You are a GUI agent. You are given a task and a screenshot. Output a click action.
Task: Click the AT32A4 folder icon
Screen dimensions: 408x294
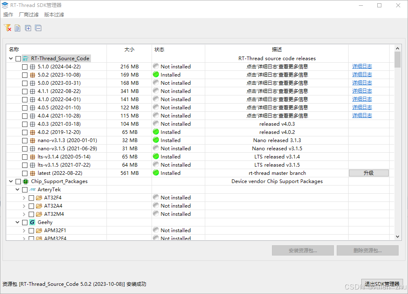(x=39, y=206)
